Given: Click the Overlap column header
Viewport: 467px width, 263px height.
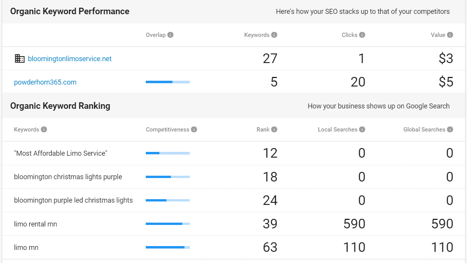Looking at the screenshot, I should (x=156, y=35).
